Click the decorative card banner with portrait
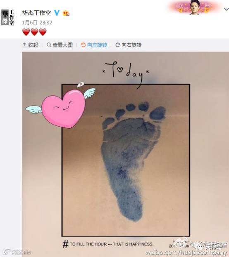This screenshot has height=257, width=229. click(x=194, y=7)
